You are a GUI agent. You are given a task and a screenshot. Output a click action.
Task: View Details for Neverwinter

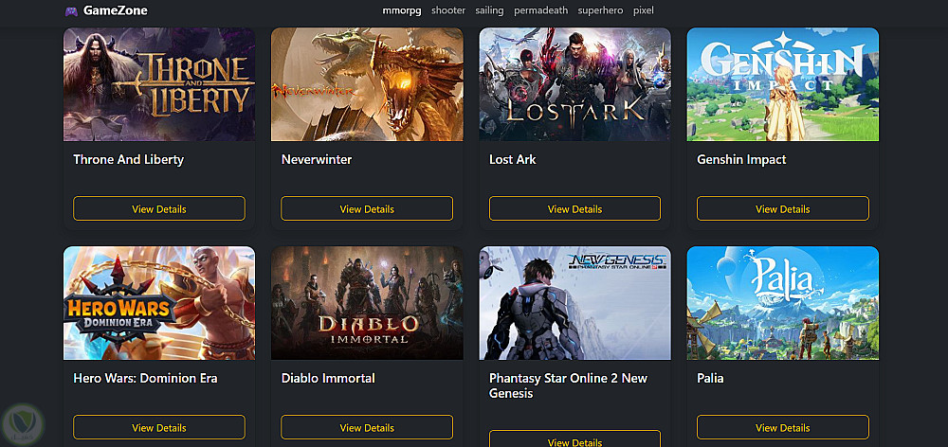tap(367, 208)
